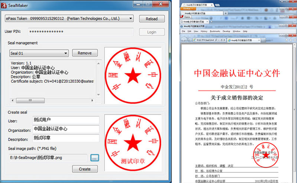The width and height of the screenshot is (297, 183).
Task: Click the IE refresh icon in address bar
Action: pyautogui.click(x=222, y=40)
